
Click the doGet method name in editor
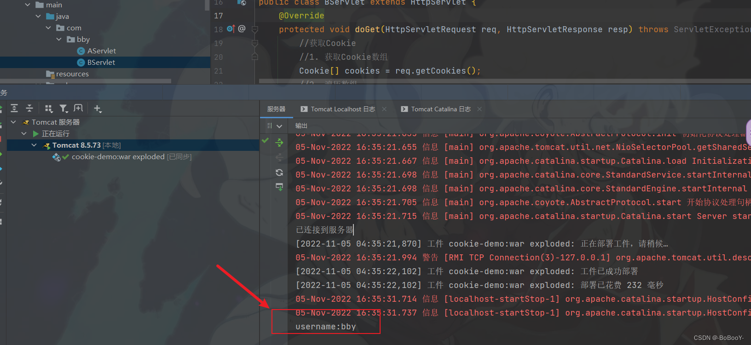coord(367,29)
